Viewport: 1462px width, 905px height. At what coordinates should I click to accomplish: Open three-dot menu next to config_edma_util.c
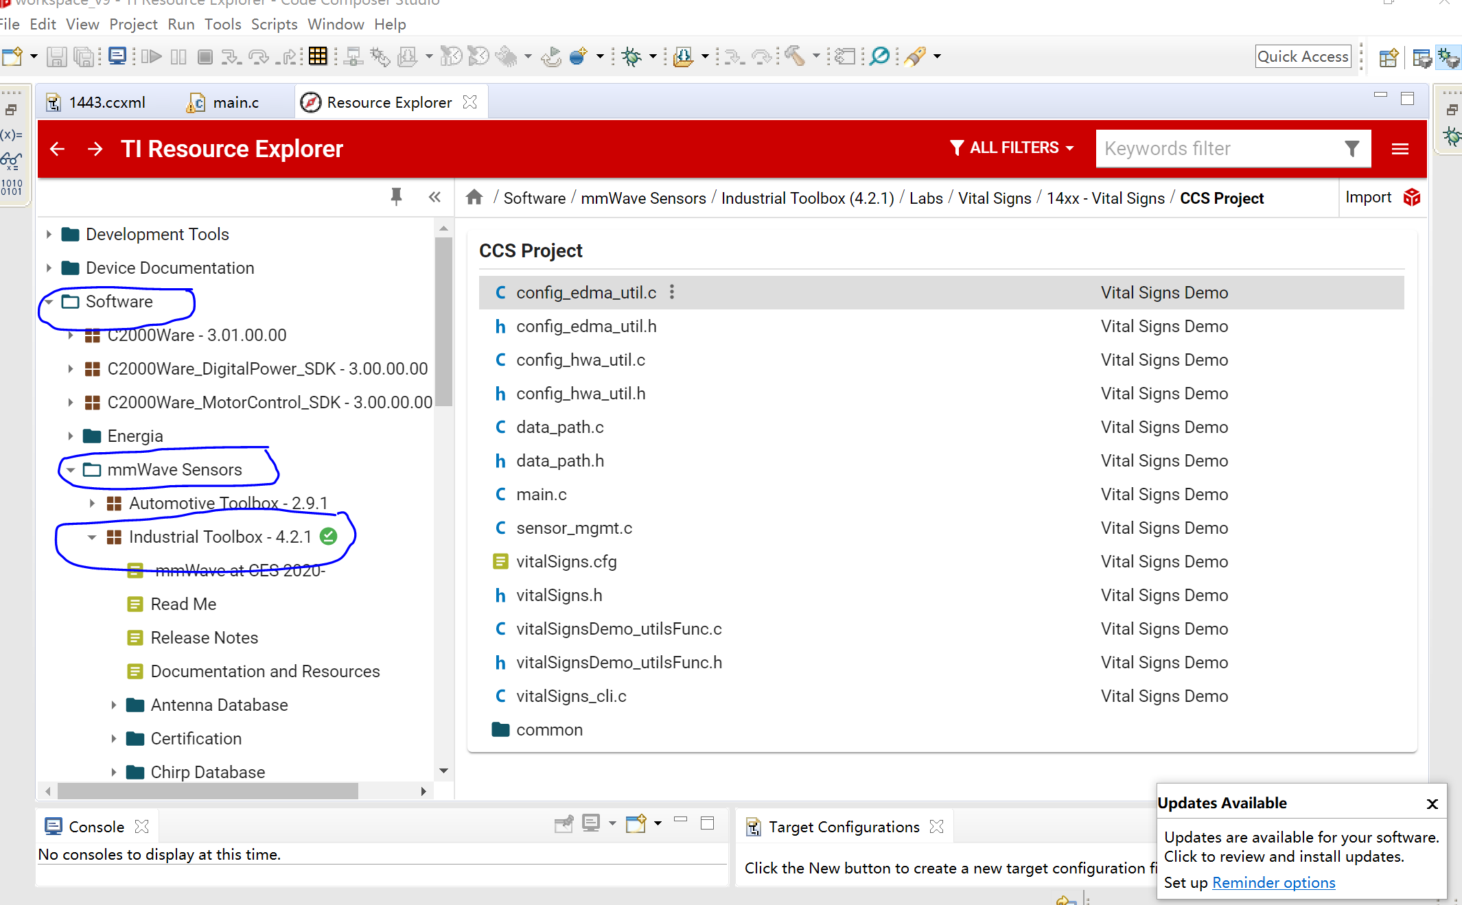(x=672, y=292)
